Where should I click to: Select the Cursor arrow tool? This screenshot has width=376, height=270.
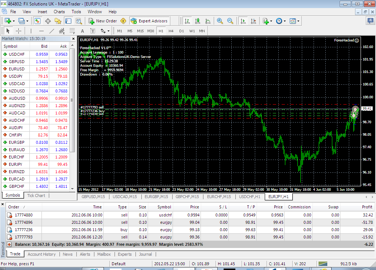point(8,31)
